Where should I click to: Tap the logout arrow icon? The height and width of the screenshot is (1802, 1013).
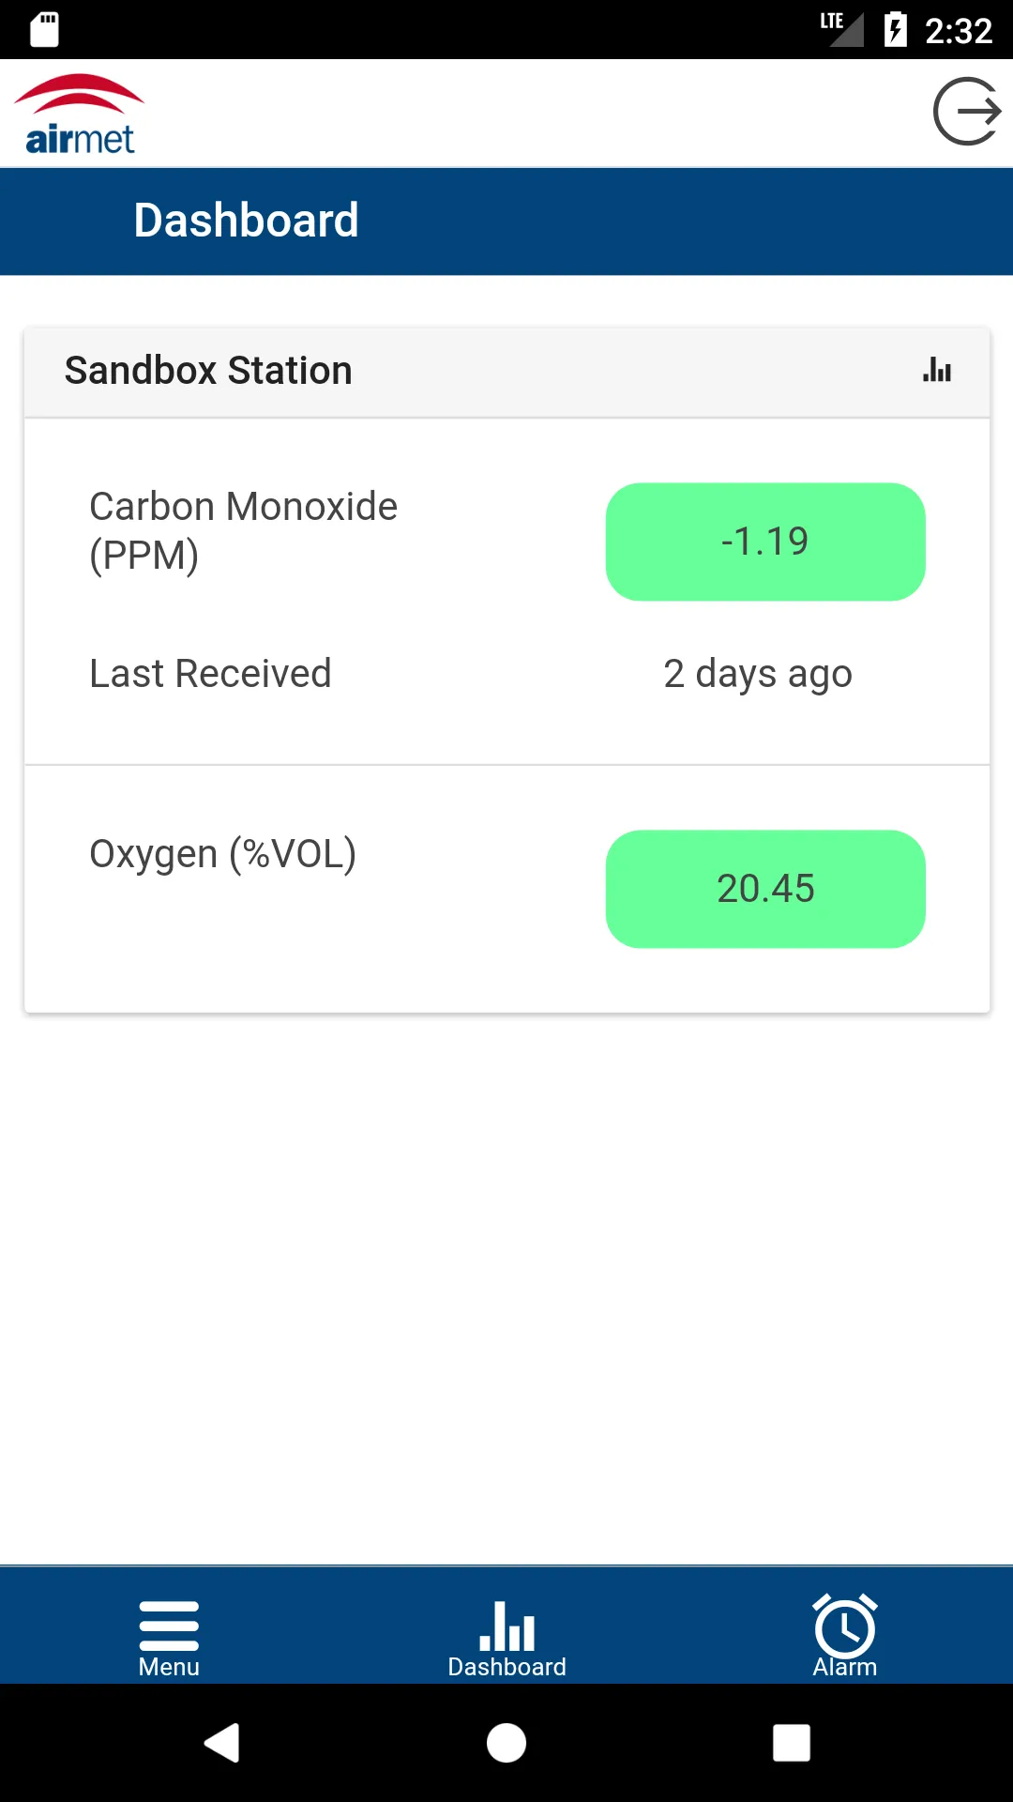pos(967,113)
